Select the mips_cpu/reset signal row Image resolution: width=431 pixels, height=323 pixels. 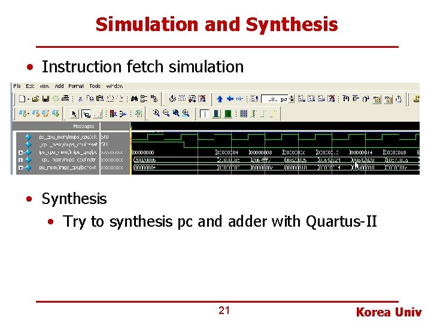pos(68,144)
